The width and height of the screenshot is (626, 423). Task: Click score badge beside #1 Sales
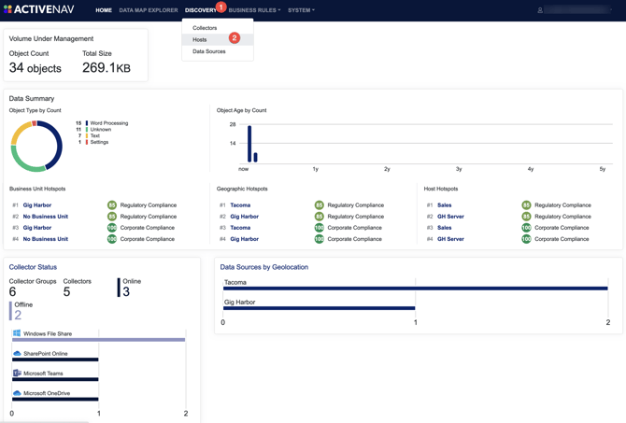(526, 205)
